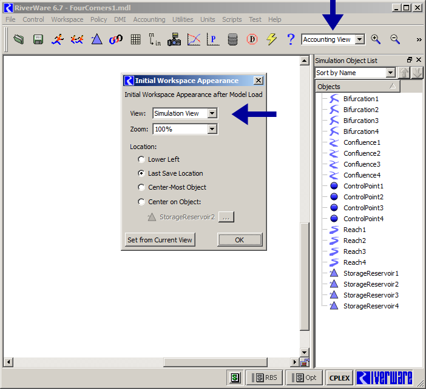
Task: Open the Policy menu
Action: [99, 19]
